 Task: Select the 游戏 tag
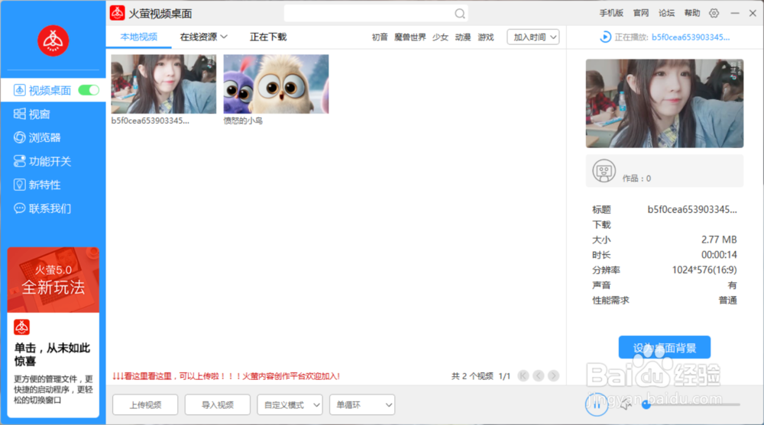[486, 37]
